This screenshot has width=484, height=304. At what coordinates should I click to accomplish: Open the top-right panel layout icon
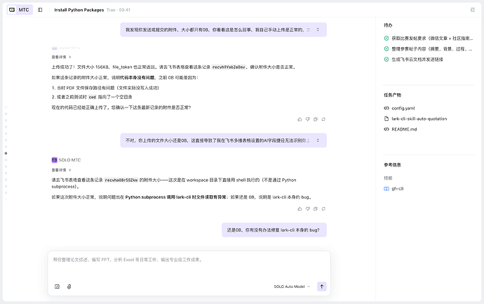472,10
